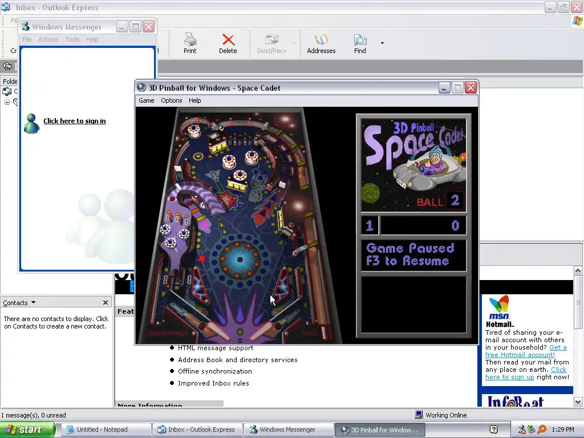
Task: Click the 'Improved Inbox rules' bullet text
Action: point(213,383)
